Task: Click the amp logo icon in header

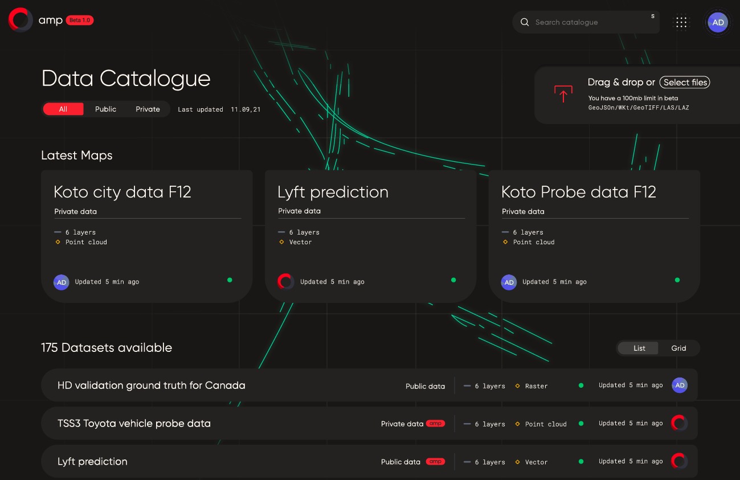Action: coord(21,20)
